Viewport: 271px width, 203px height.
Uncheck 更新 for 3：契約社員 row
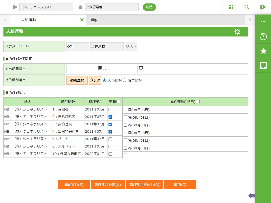[110, 124]
